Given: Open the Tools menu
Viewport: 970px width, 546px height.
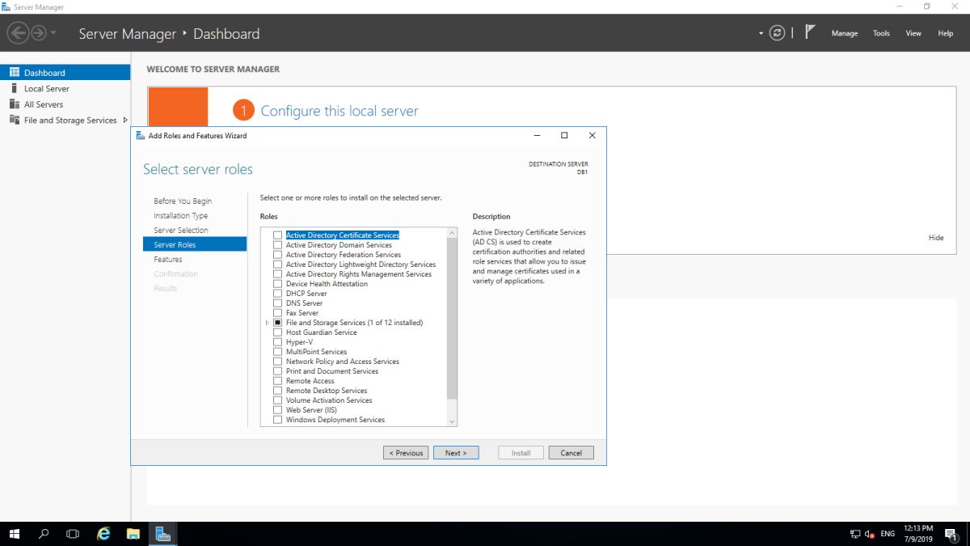Looking at the screenshot, I should tap(881, 33).
